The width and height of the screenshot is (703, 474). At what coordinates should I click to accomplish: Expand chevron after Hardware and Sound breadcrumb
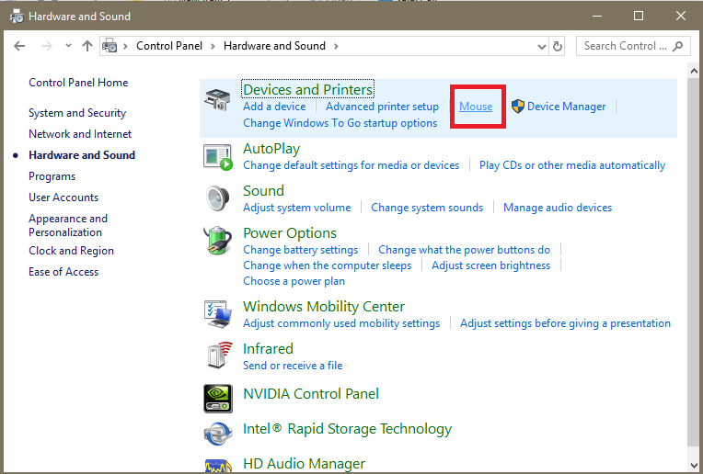(x=336, y=46)
